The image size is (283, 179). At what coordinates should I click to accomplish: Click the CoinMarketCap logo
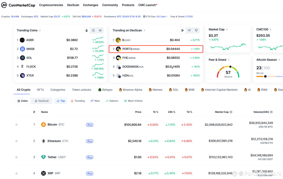point(18,5)
